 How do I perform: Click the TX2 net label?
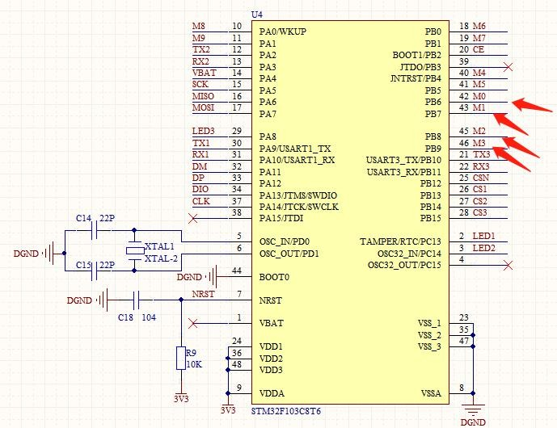(201, 49)
